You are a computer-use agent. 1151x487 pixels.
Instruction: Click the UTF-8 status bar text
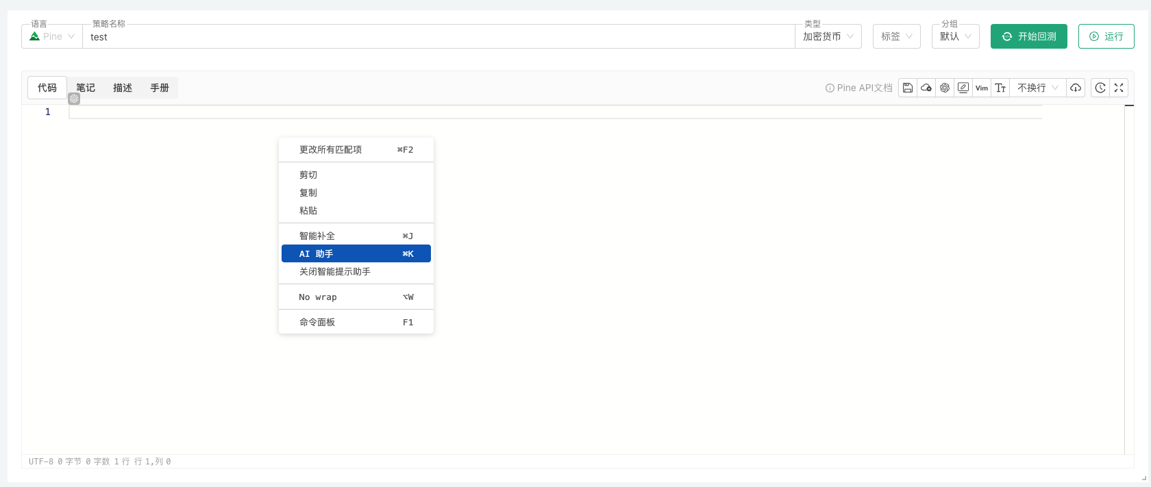[x=40, y=462]
